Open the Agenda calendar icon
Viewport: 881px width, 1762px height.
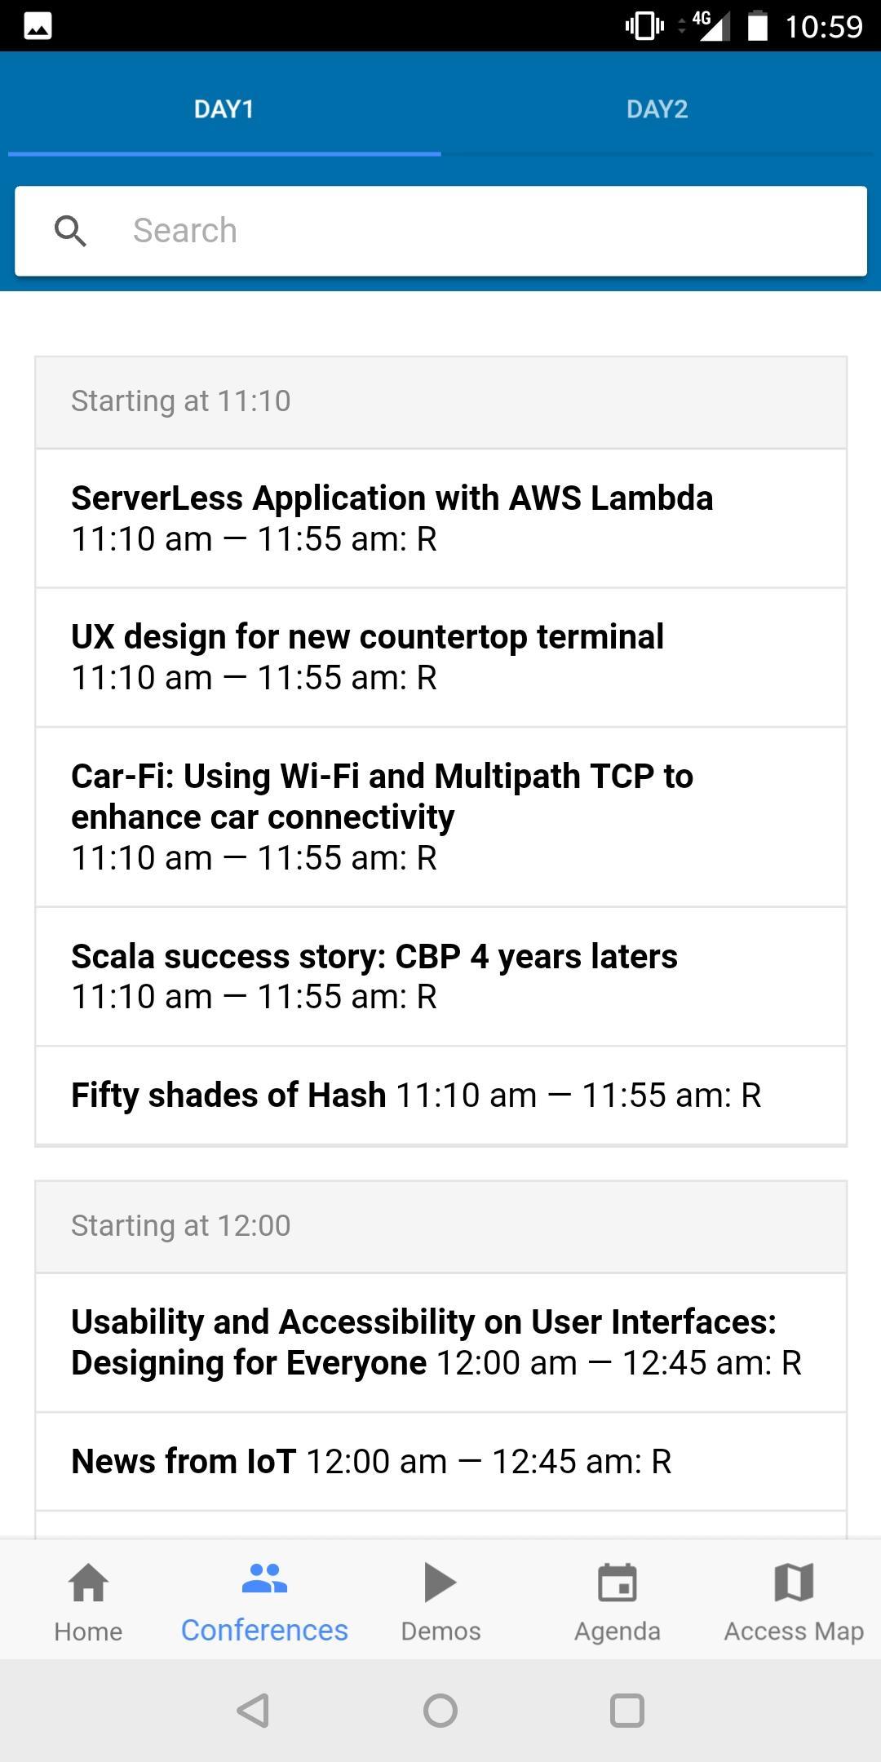click(618, 1583)
